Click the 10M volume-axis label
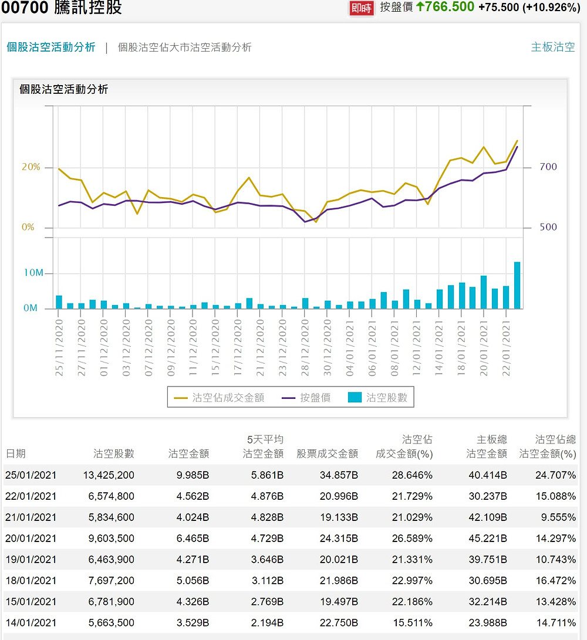This screenshot has height=640, width=587. point(33,273)
